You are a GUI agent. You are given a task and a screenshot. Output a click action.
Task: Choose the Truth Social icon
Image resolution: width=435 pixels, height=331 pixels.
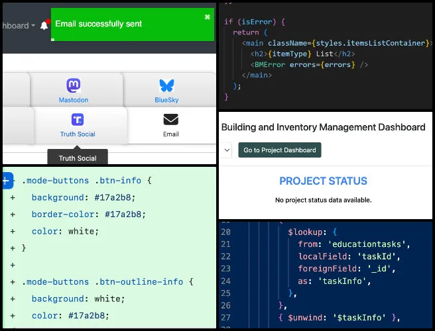point(78,120)
